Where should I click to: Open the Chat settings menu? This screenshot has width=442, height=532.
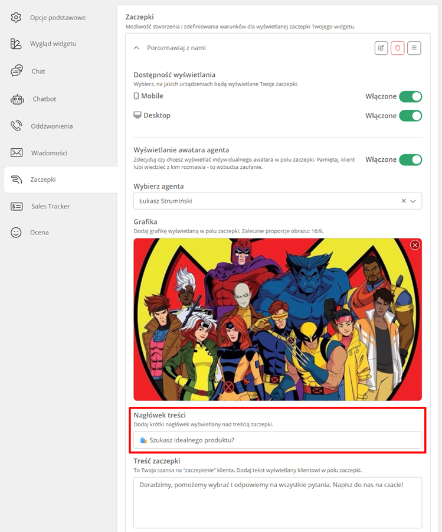pyautogui.click(x=38, y=71)
